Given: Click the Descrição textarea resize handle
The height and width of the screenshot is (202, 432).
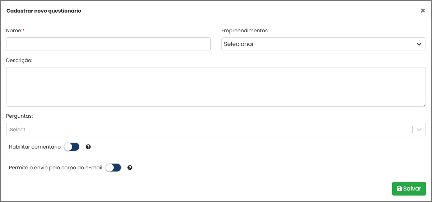Looking at the screenshot, I should 423,104.
